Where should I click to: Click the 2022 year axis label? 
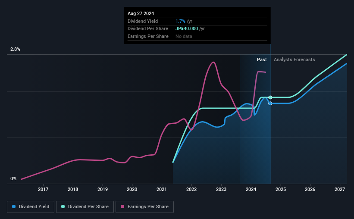[191, 189]
